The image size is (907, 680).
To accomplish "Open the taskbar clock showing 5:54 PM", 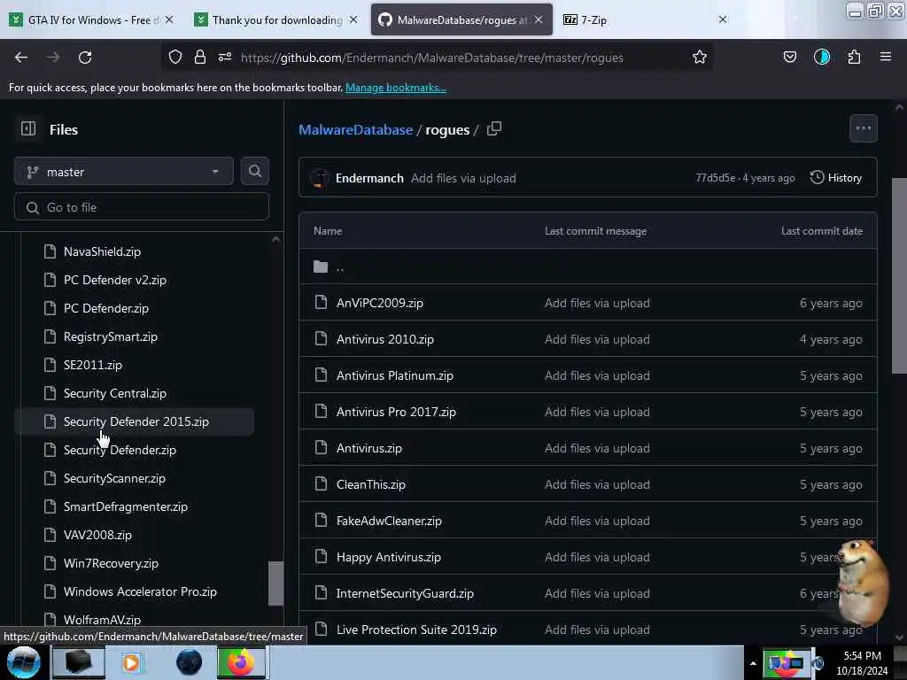I will (x=862, y=663).
